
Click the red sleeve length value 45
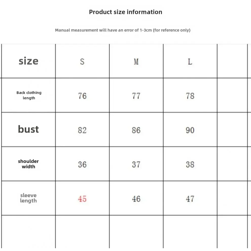tap(82, 199)
